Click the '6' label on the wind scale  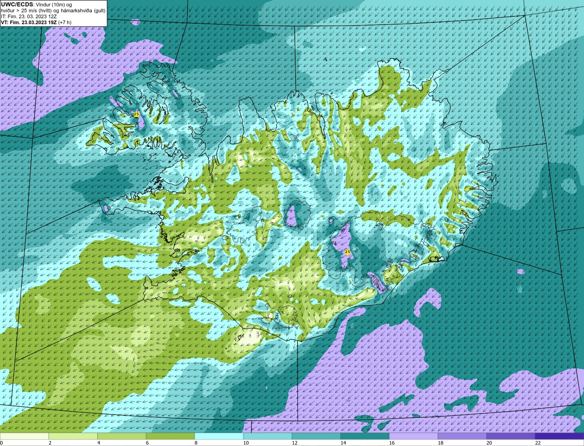click(x=147, y=443)
